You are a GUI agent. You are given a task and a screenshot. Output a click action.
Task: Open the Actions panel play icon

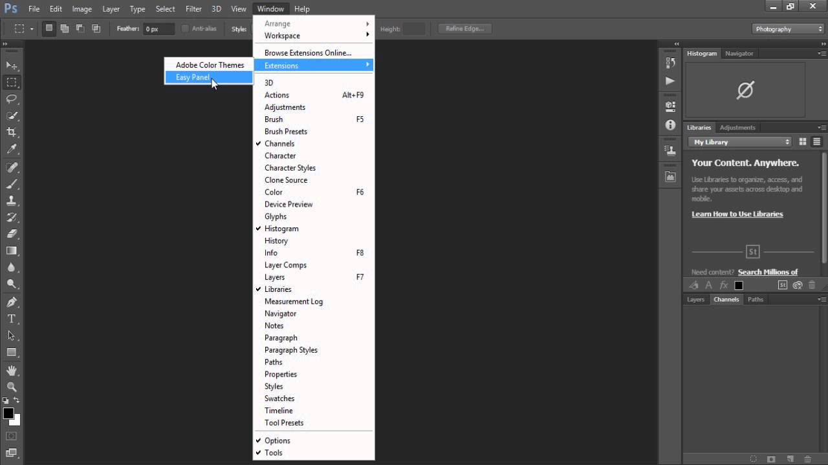click(x=670, y=81)
